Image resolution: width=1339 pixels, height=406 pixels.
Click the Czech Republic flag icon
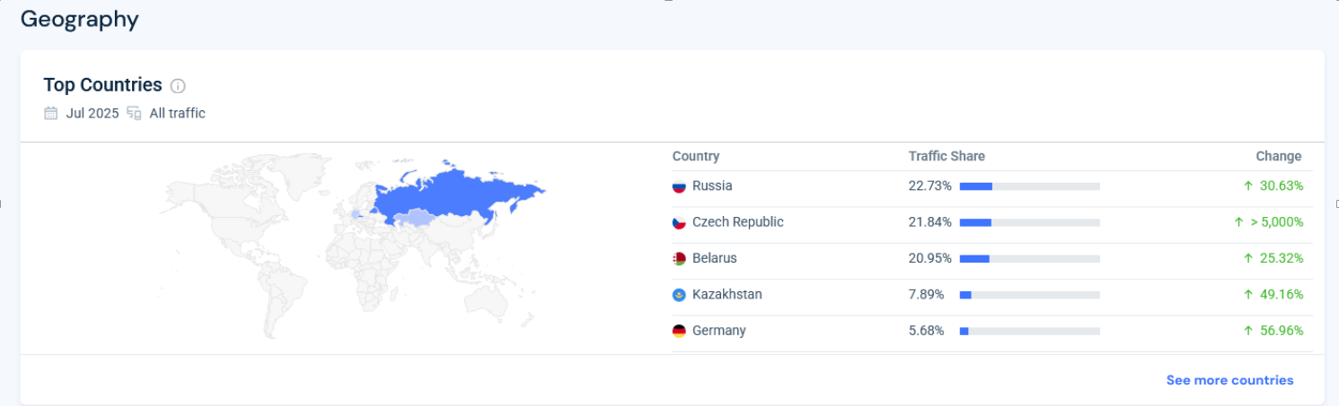(x=679, y=222)
